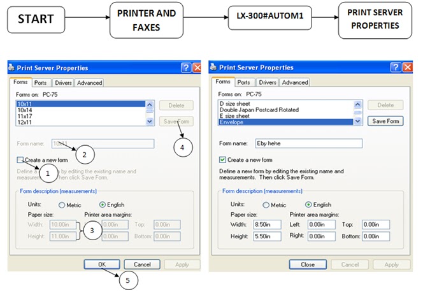
Task: Click Left margin field in right dialog
Action: click(x=322, y=224)
